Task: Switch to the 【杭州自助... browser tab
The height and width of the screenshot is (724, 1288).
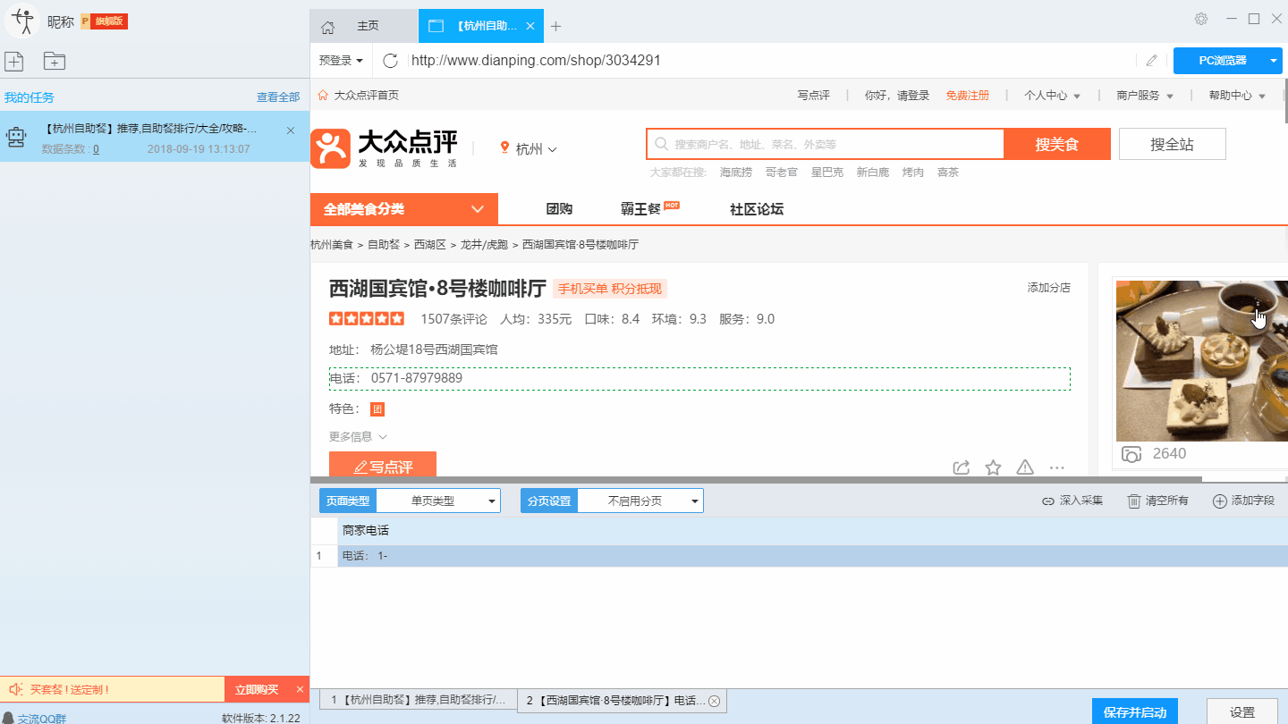Action: (480, 26)
